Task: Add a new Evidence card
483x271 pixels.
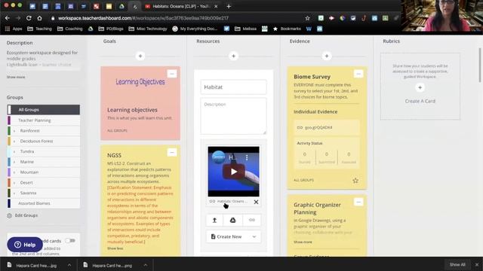Action: pyautogui.click(x=327, y=56)
